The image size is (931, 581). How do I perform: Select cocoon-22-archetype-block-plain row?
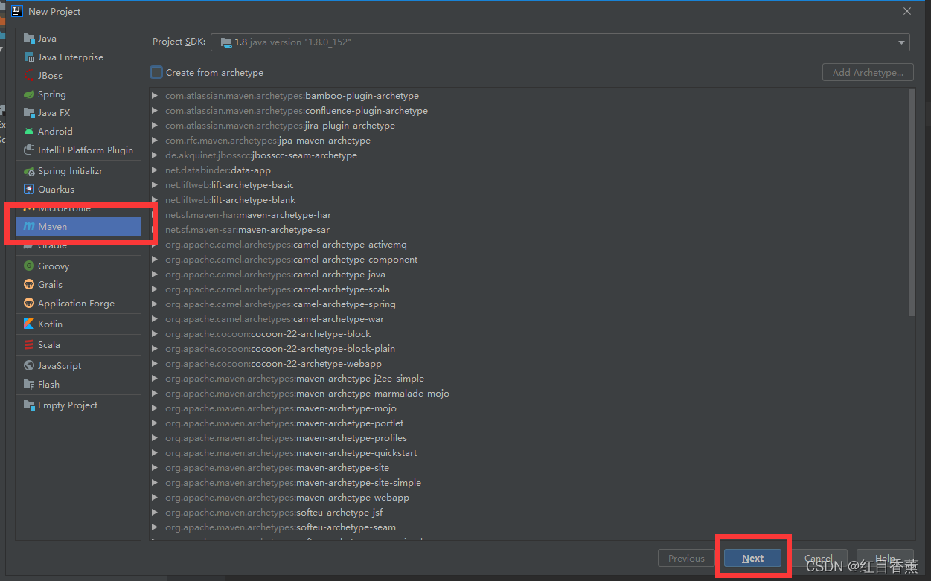(x=529, y=349)
